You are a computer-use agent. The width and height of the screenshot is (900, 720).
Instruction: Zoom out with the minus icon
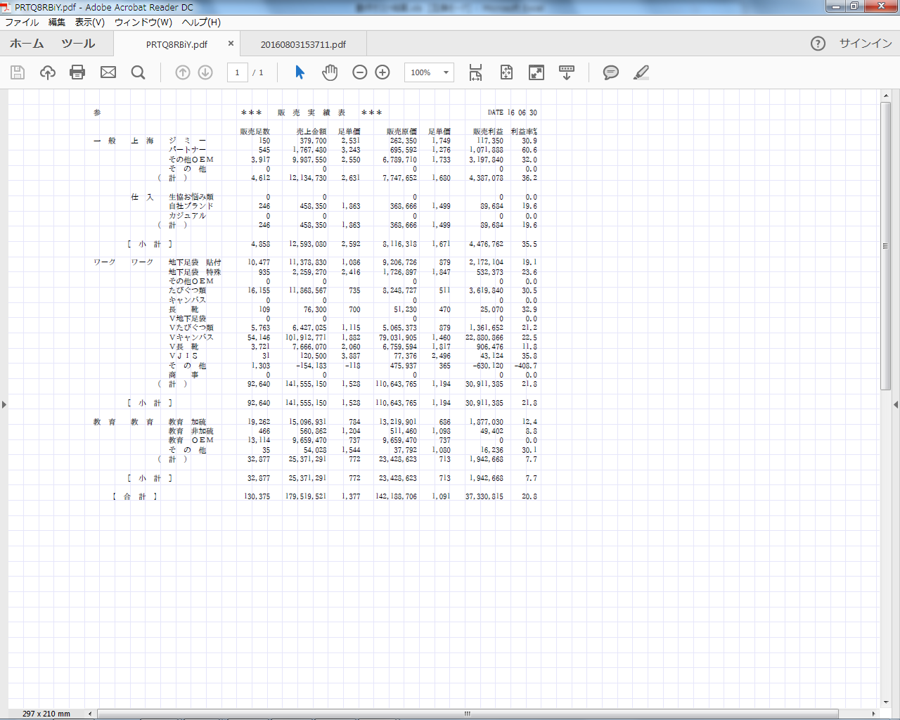coord(360,72)
